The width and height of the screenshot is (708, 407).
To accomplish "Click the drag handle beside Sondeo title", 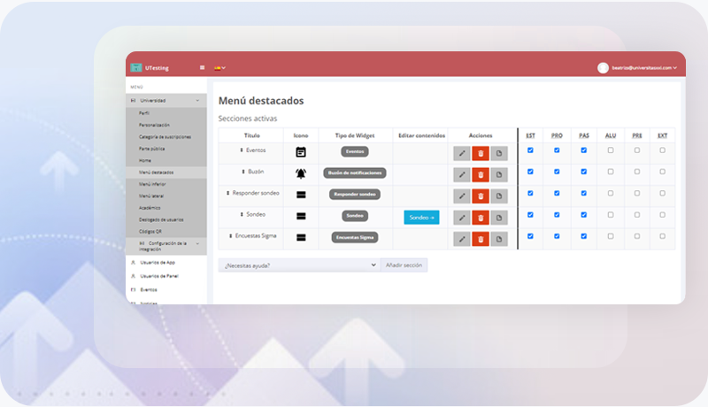I will tap(241, 215).
